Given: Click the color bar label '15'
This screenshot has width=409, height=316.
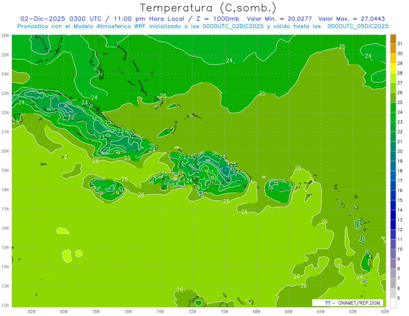Looking at the screenshot, I should (x=400, y=200).
